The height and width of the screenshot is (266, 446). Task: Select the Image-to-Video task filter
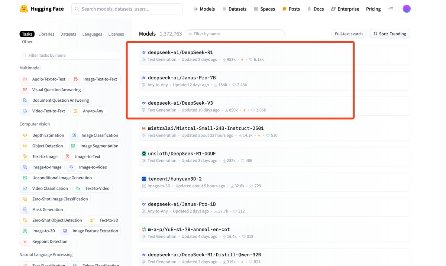[88, 167]
